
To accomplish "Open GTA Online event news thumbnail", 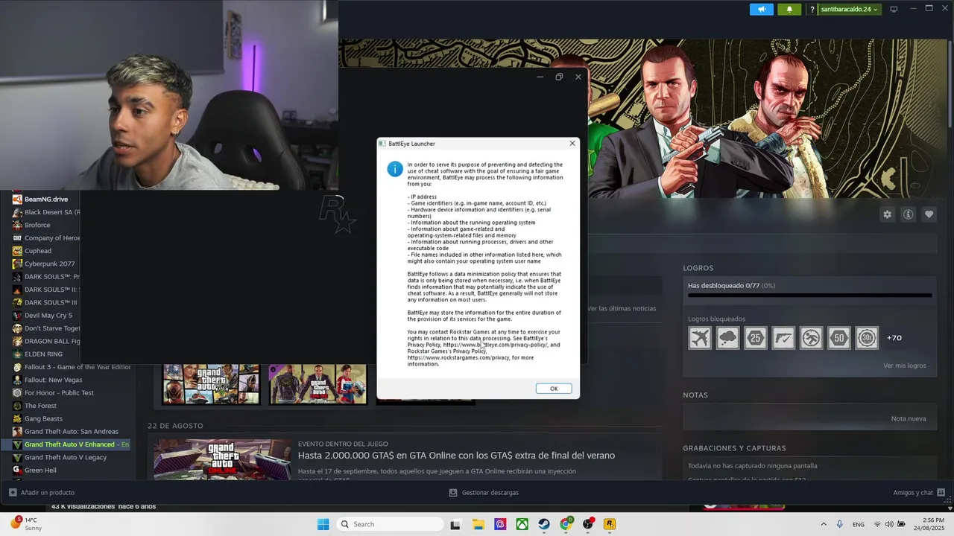I will coord(223,460).
